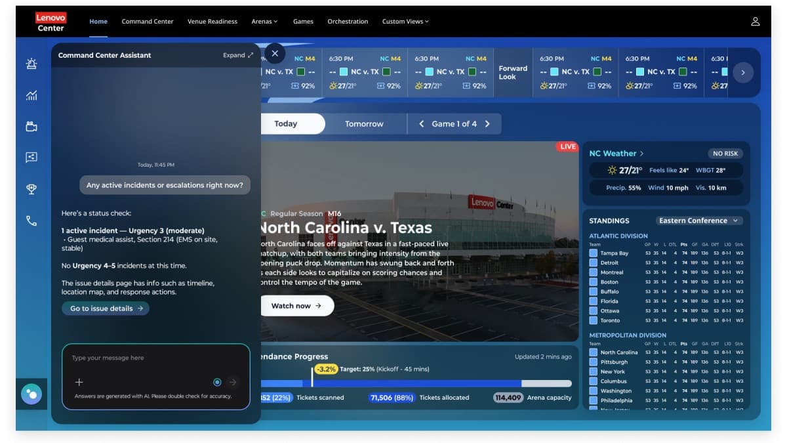The width and height of the screenshot is (787, 443).
Task: Click the ATLANTIC DIVISION heading
Action: click(x=618, y=236)
